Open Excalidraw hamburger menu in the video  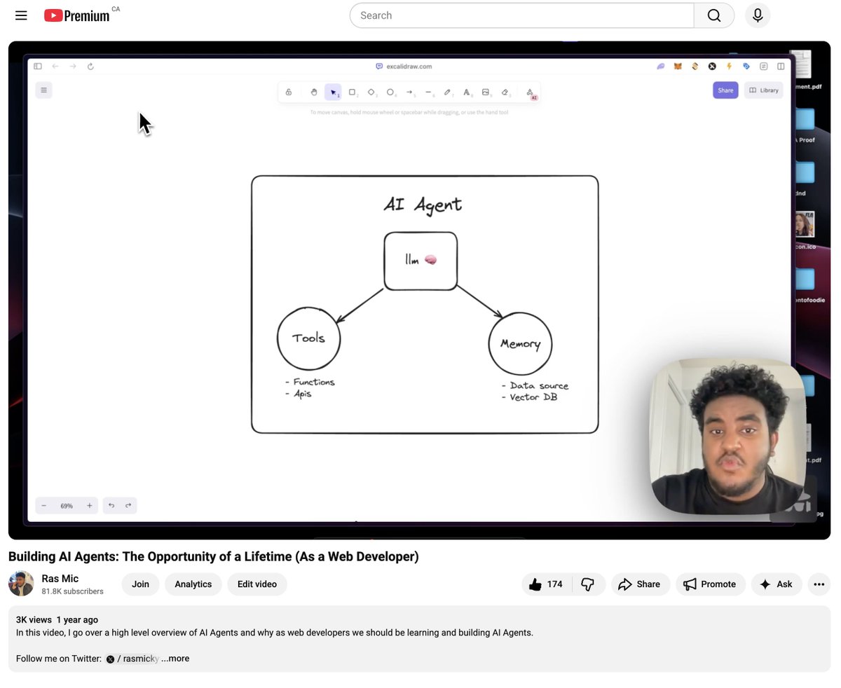[x=43, y=90]
